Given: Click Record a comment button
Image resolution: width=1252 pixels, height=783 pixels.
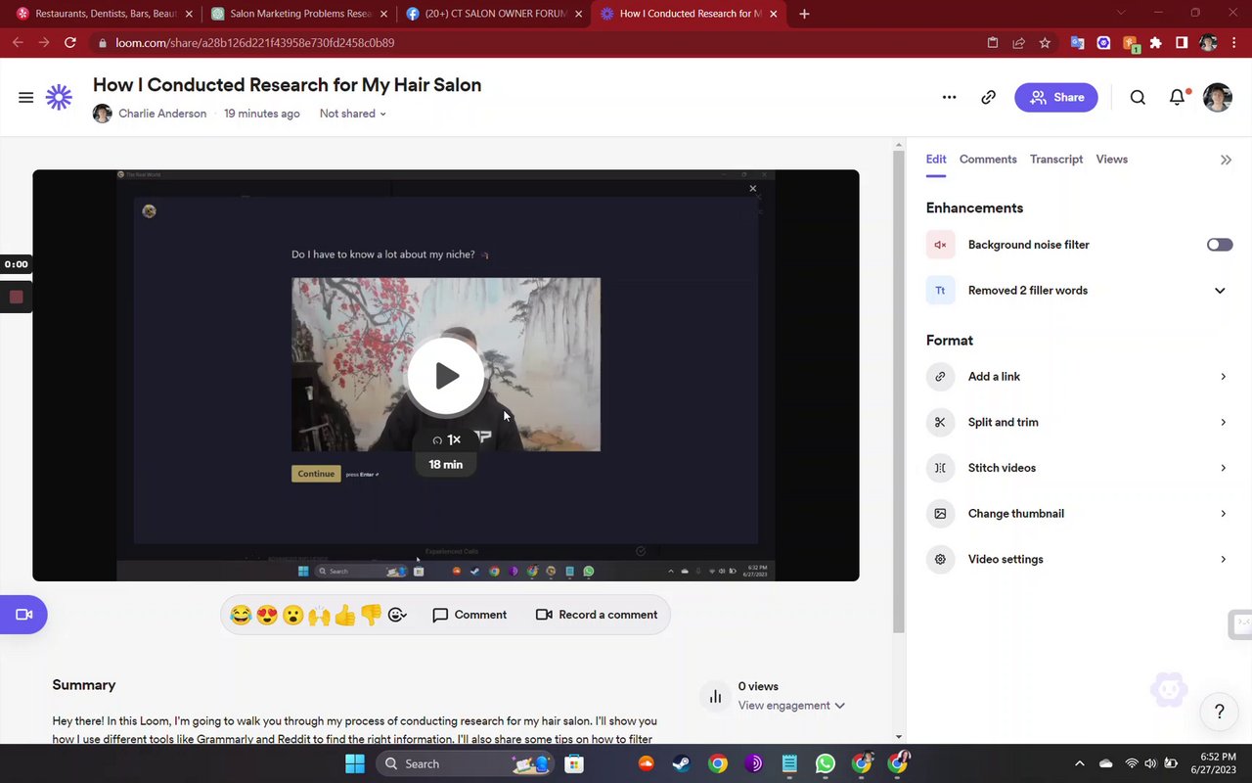Looking at the screenshot, I should (x=597, y=615).
